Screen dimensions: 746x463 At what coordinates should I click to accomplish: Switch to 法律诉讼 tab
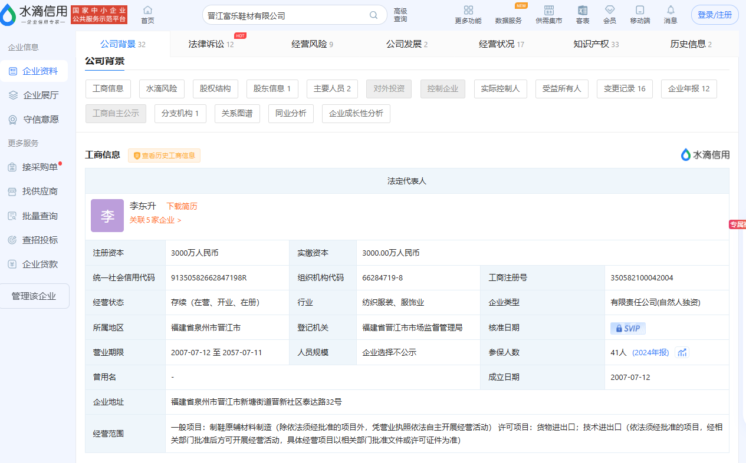(x=211, y=44)
